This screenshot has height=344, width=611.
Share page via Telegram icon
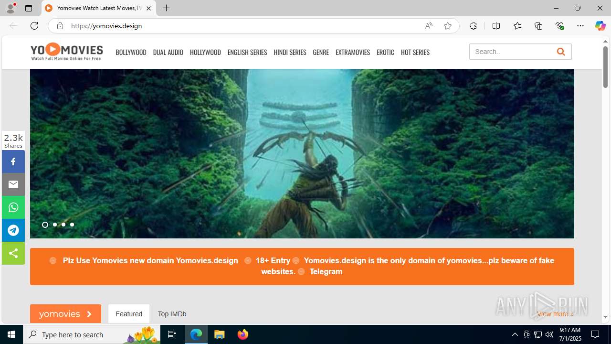pyautogui.click(x=13, y=230)
